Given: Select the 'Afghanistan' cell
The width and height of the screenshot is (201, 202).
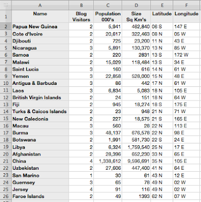Looking at the screenshot, I should pyautogui.click(x=40, y=154).
